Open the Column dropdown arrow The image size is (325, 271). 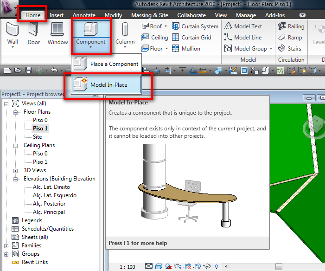click(x=125, y=47)
